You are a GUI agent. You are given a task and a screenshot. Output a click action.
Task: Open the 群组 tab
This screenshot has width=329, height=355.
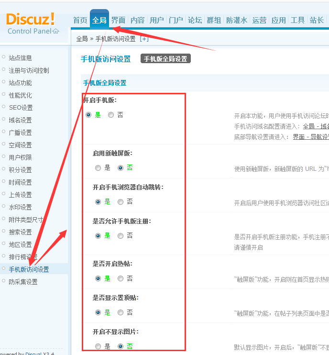tap(214, 21)
